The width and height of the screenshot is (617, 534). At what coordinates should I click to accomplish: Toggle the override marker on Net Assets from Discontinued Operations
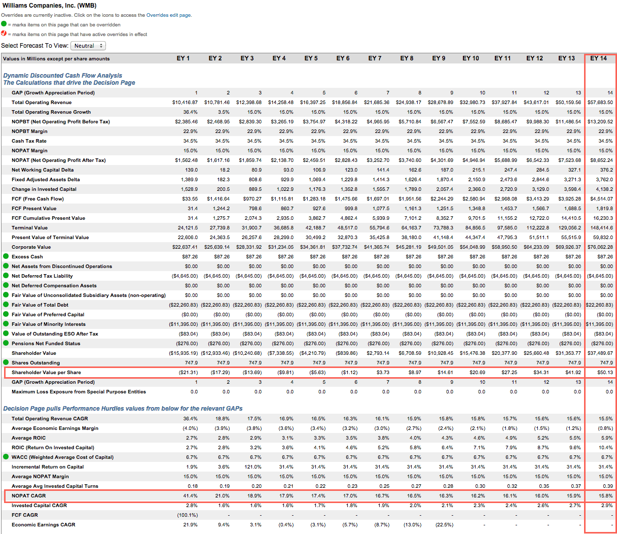pyautogui.click(x=6, y=266)
